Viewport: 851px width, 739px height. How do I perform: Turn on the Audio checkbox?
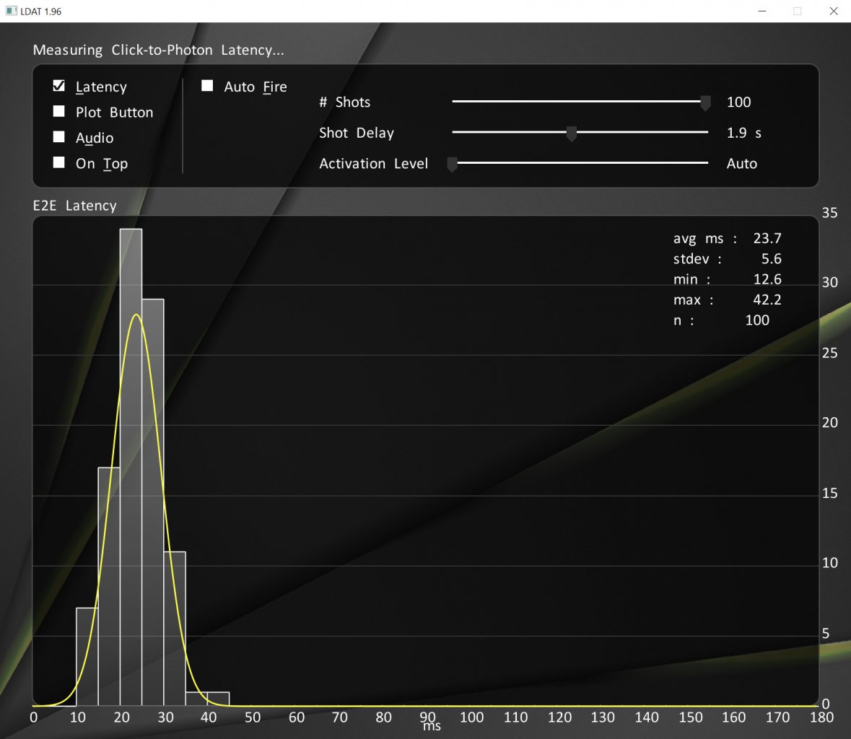coord(58,136)
